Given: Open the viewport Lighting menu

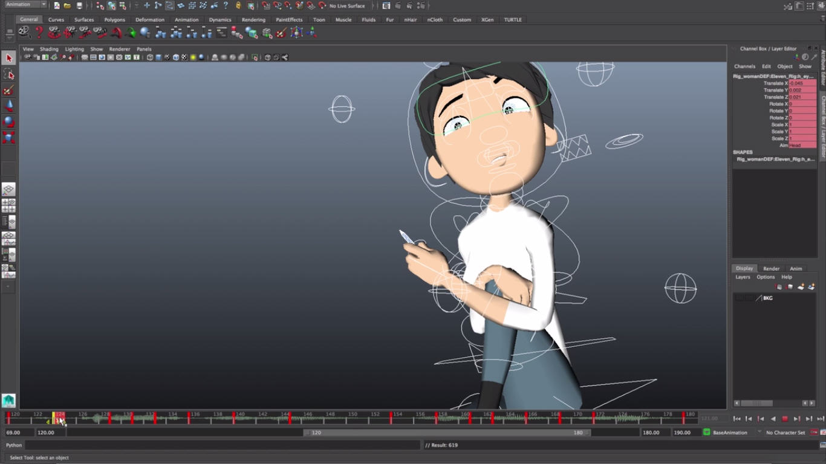Looking at the screenshot, I should [74, 49].
